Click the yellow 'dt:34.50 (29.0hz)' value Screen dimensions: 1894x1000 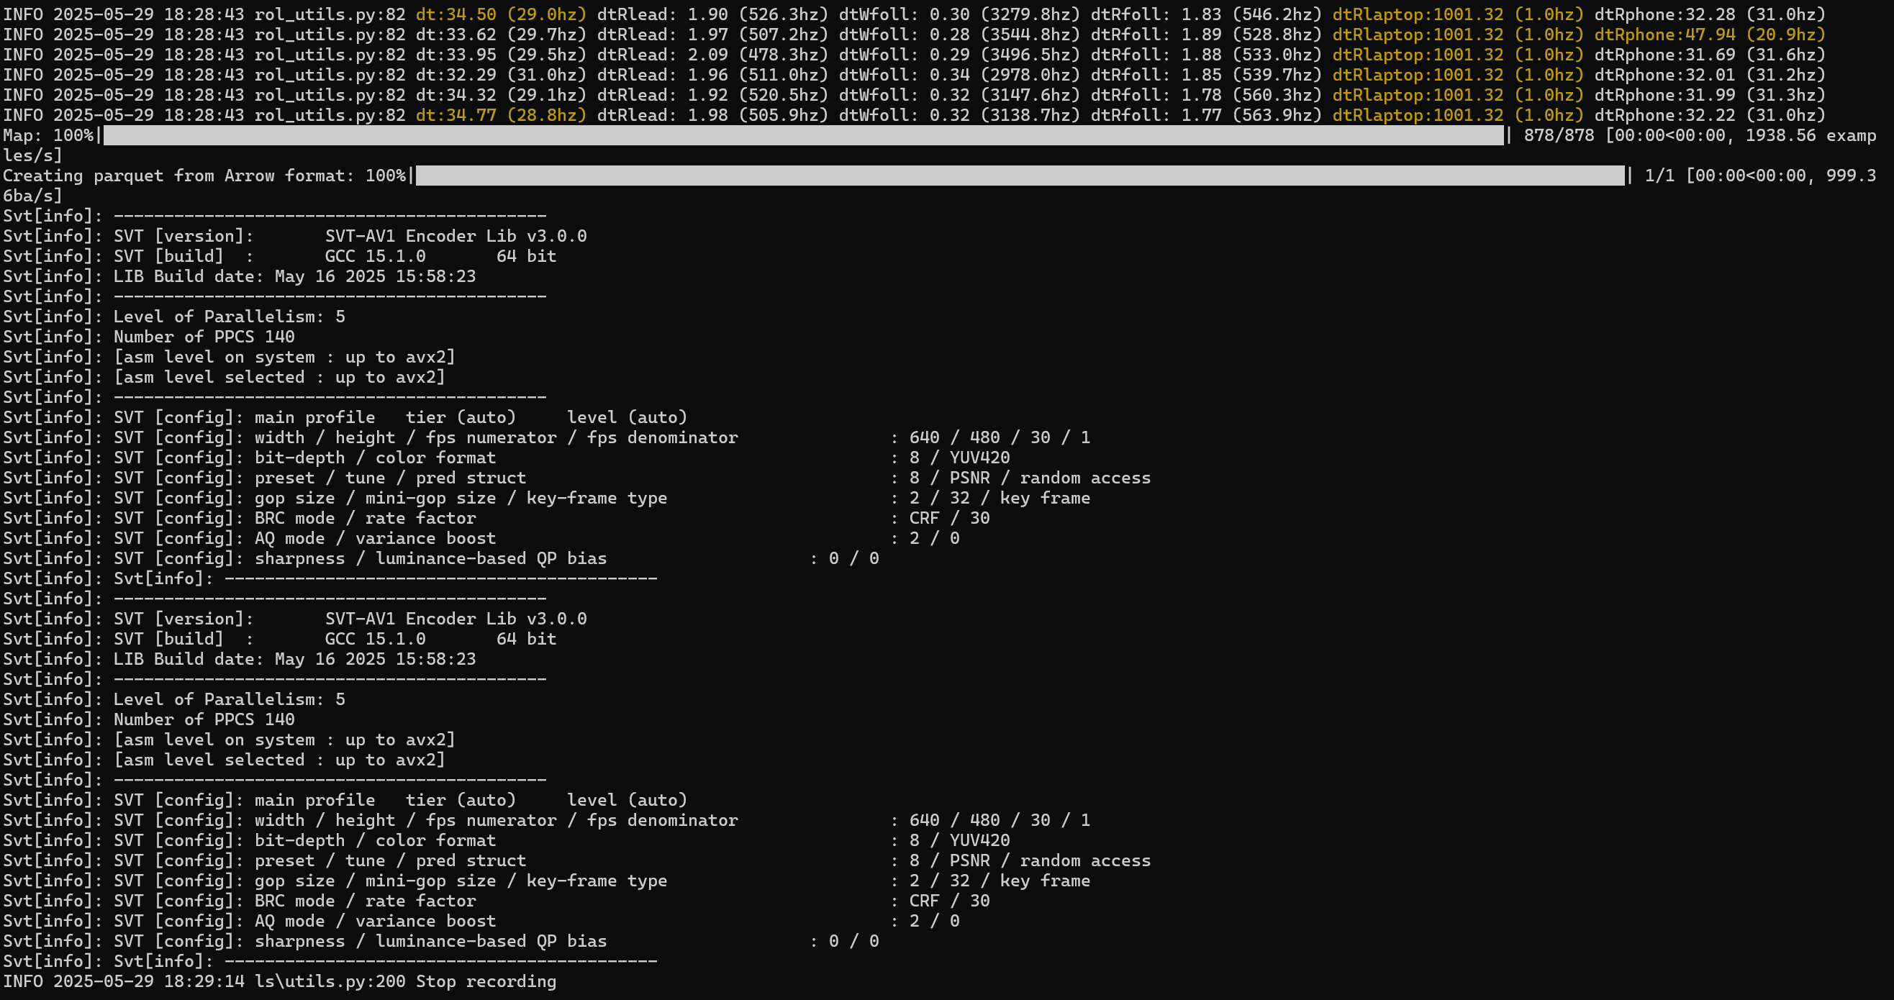501,14
